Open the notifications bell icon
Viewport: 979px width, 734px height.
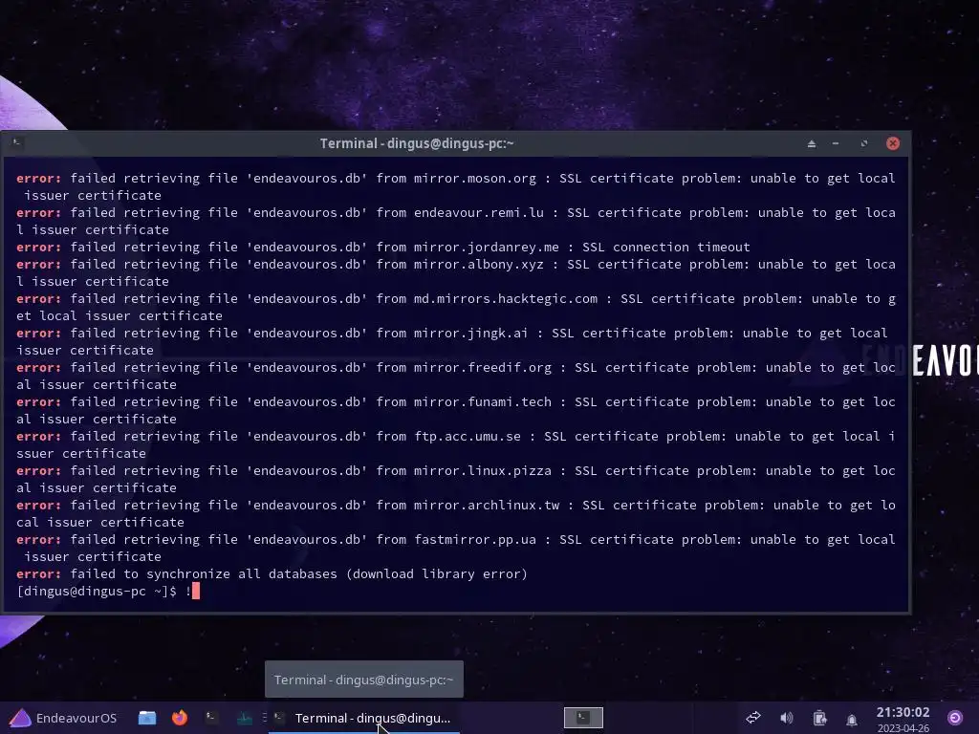(x=852, y=719)
